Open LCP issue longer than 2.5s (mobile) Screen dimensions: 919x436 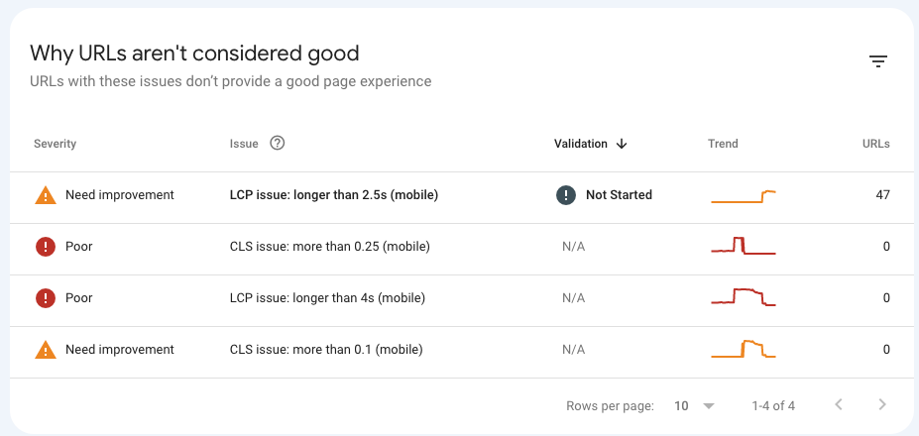pos(333,195)
